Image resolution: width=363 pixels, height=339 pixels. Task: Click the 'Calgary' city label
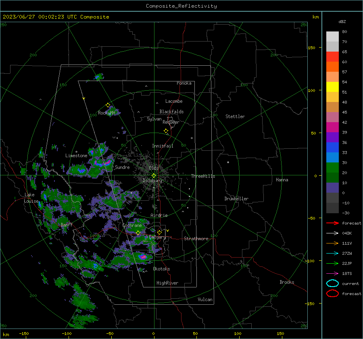(157, 237)
